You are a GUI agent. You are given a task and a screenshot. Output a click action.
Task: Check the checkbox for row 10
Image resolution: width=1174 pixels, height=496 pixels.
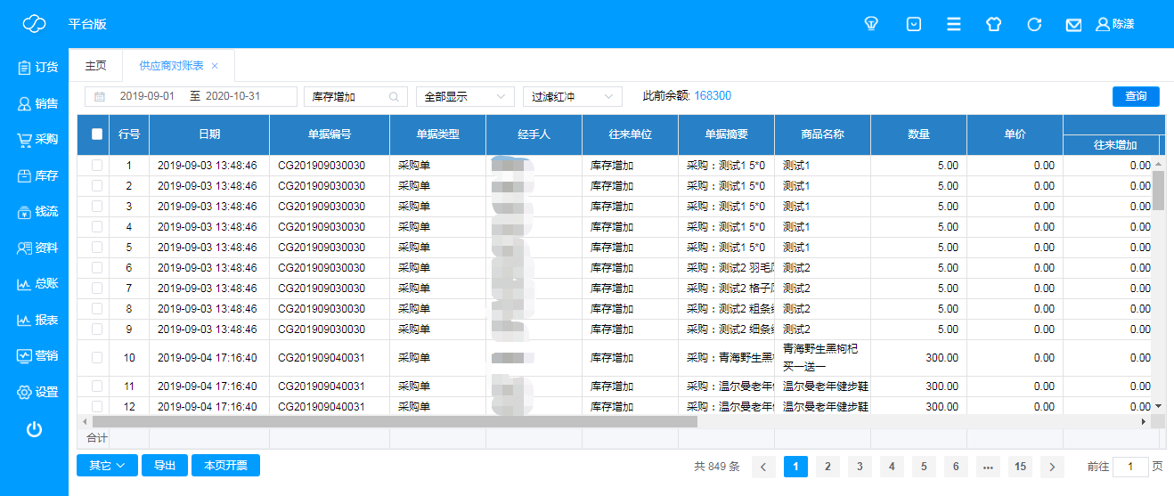[x=97, y=358]
